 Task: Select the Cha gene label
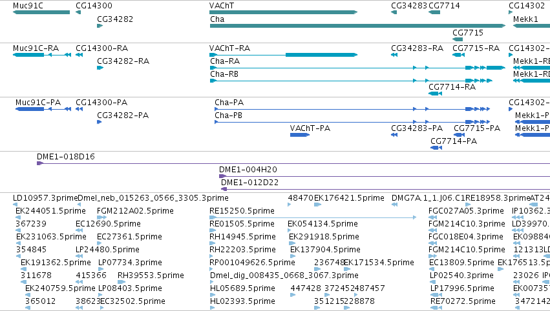pos(217,19)
